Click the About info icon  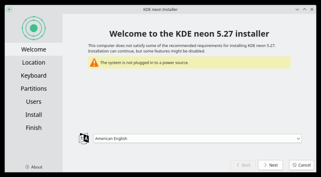point(27,167)
